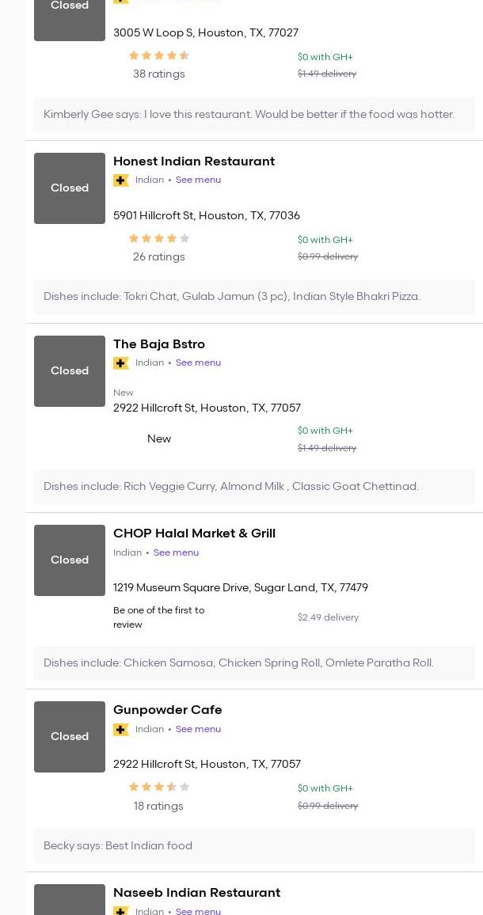Click See menu under CHOP Halal Market & Grill
483x915 pixels.
pyautogui.click(x=176, y=553)
